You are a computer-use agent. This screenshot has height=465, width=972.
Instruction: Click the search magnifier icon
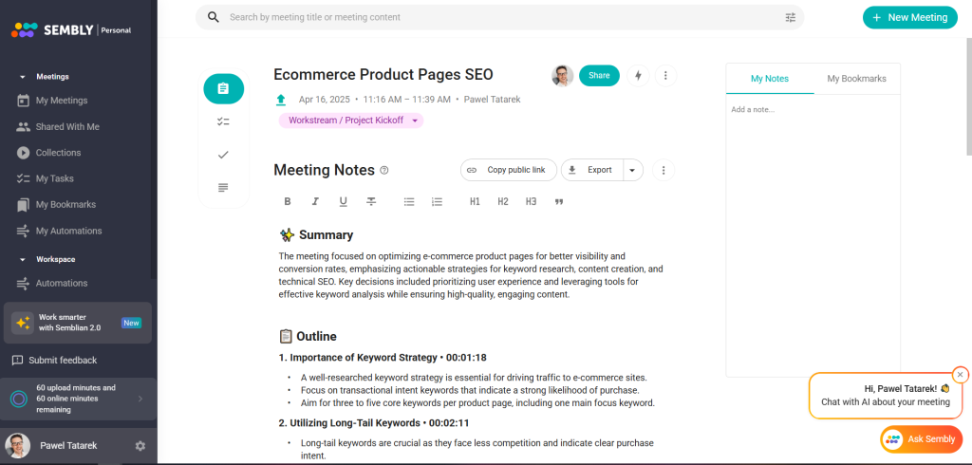[x=214, y=17]
